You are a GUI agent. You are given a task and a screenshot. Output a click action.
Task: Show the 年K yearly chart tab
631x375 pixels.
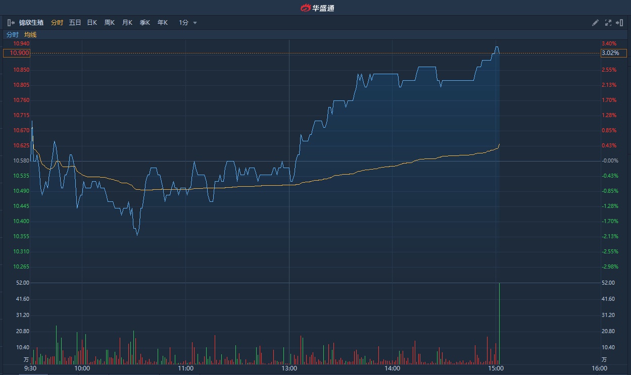162,23
